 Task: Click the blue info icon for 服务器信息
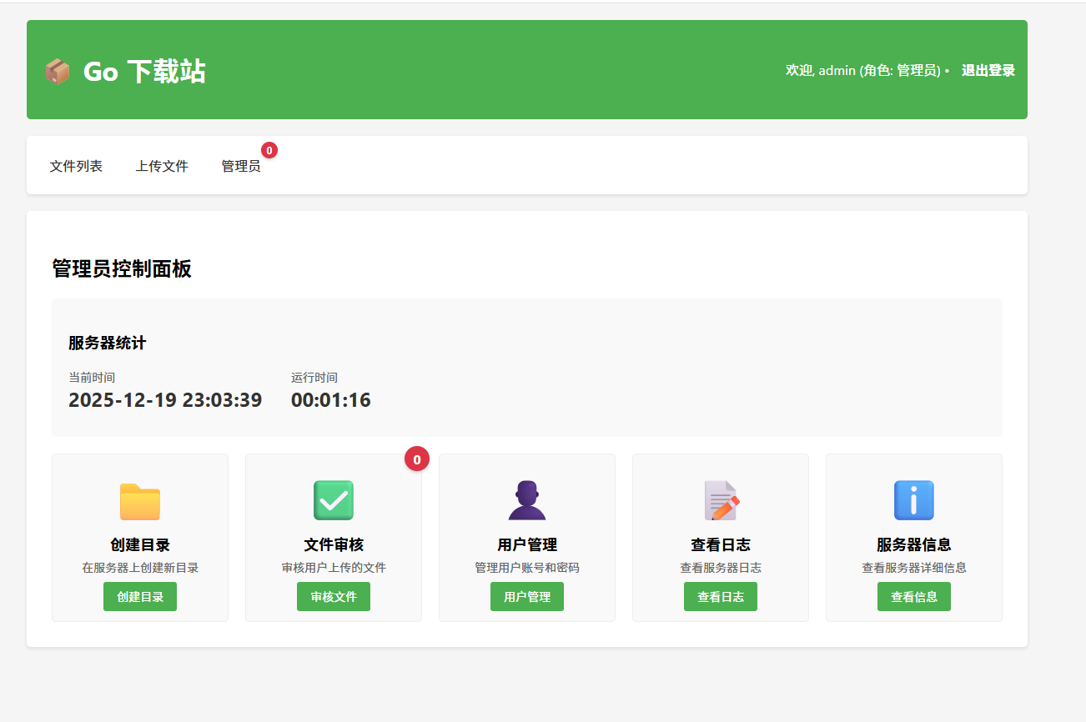(x=914, y=501)
